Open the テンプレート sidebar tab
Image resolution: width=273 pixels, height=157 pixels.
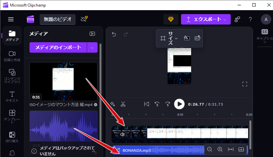point(12,116)
